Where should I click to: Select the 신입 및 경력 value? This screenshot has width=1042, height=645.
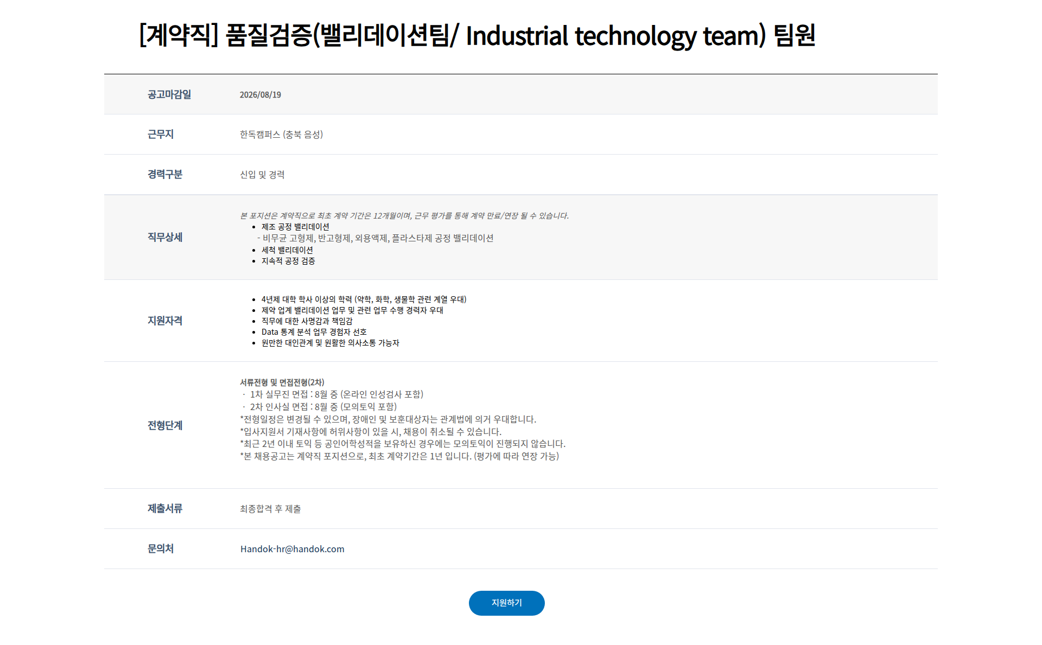click(262, 175)
